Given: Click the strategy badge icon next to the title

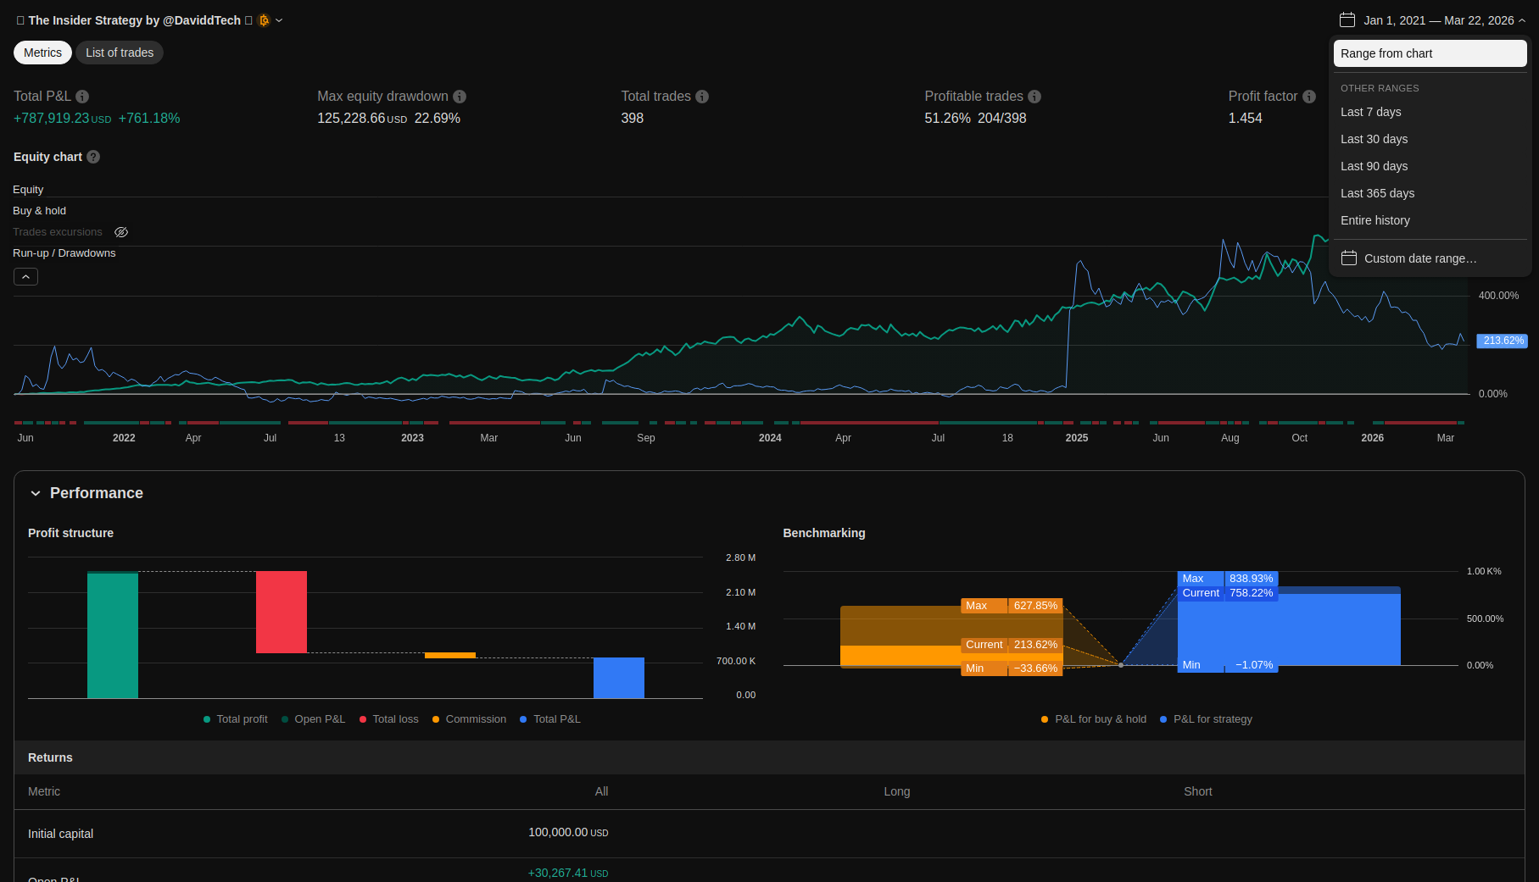Looking at the screenshot, I should tap(264, 20).
